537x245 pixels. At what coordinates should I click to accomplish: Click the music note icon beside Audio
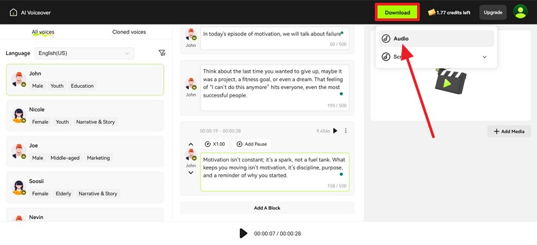click(386, 39)
